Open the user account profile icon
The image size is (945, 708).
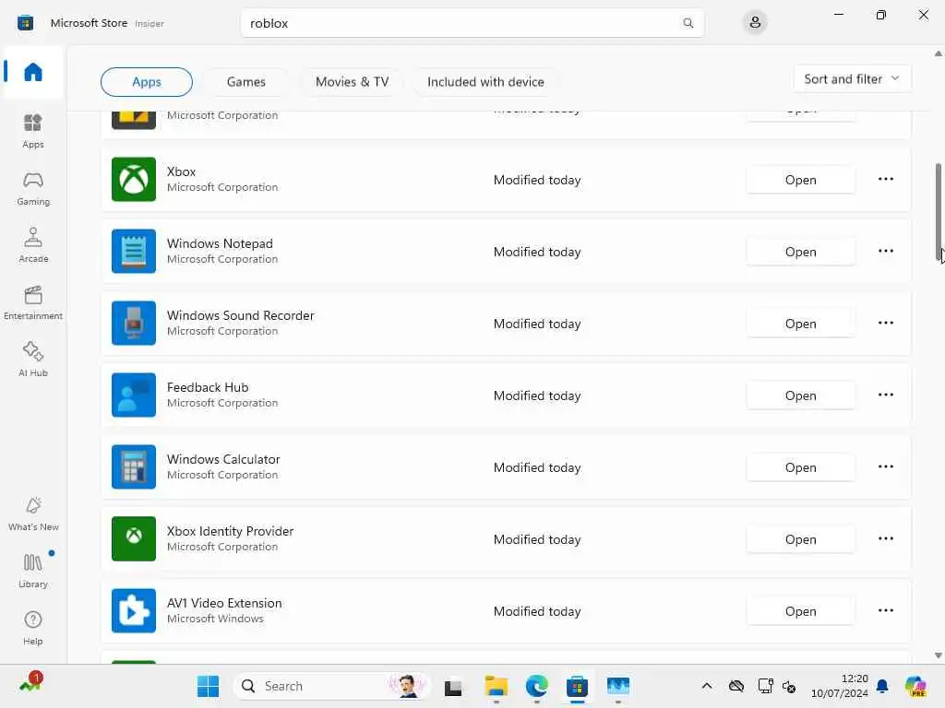(755, 23)
